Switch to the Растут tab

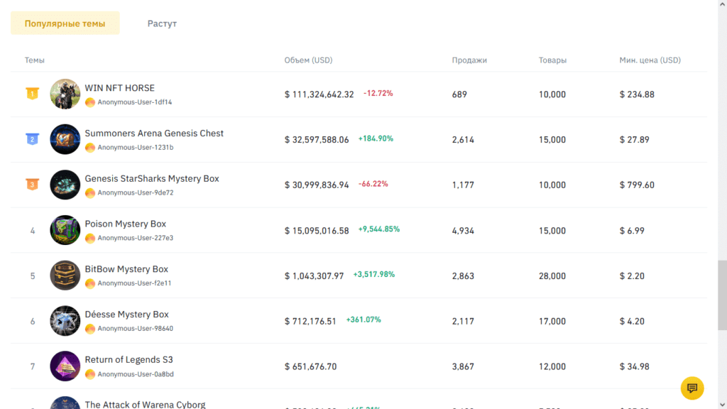point(162,23)
